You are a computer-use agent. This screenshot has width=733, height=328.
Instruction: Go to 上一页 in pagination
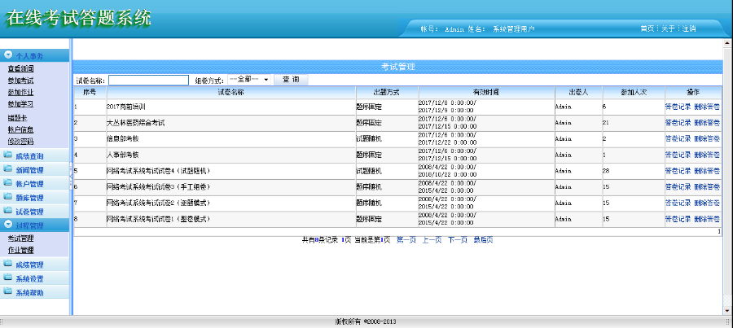[x=432, y=240]
